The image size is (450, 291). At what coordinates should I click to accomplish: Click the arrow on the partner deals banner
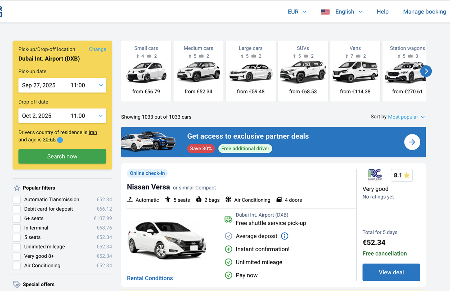tap(412, 142)
